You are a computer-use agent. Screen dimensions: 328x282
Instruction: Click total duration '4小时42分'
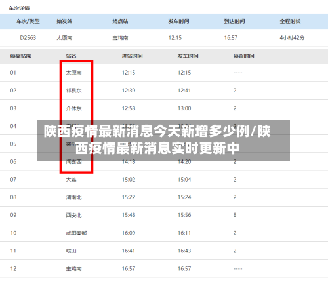pyautogui.click(x=292, y=38)
